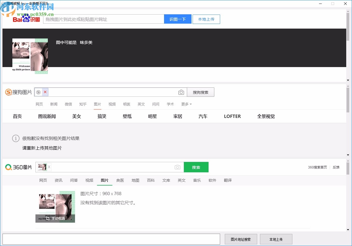Image resolution: width=352 pixels, height=246 pixels.
Task: Open manual crop via the 手动框选 icon
Action: 55,219
